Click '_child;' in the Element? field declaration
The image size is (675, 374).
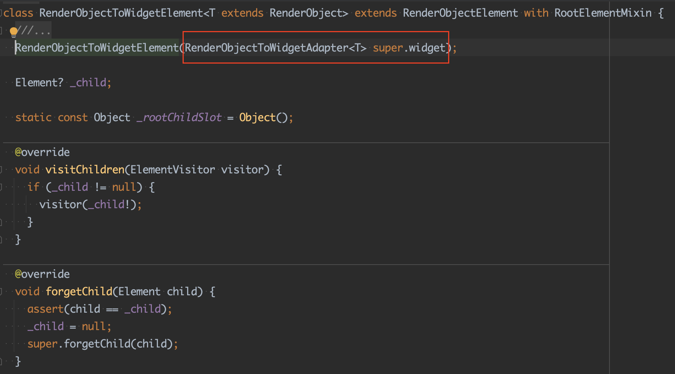91,83
